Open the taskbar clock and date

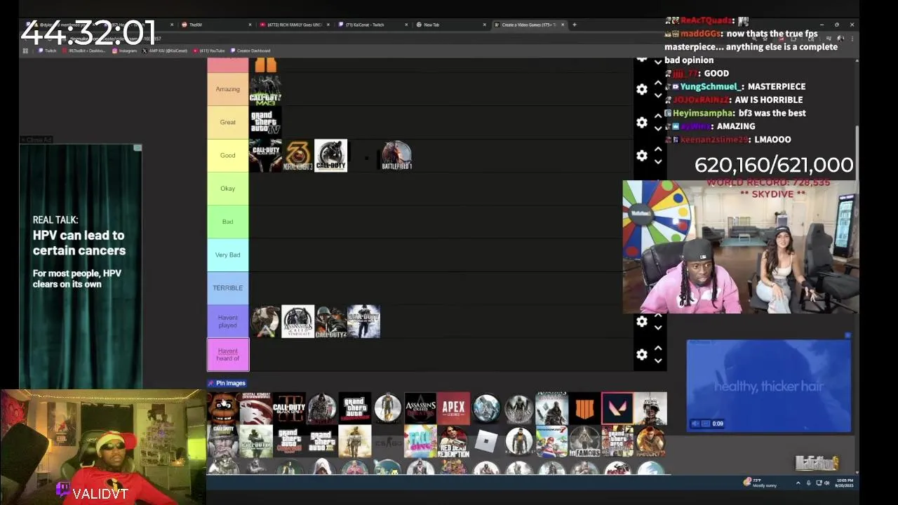tap(845, 483)
